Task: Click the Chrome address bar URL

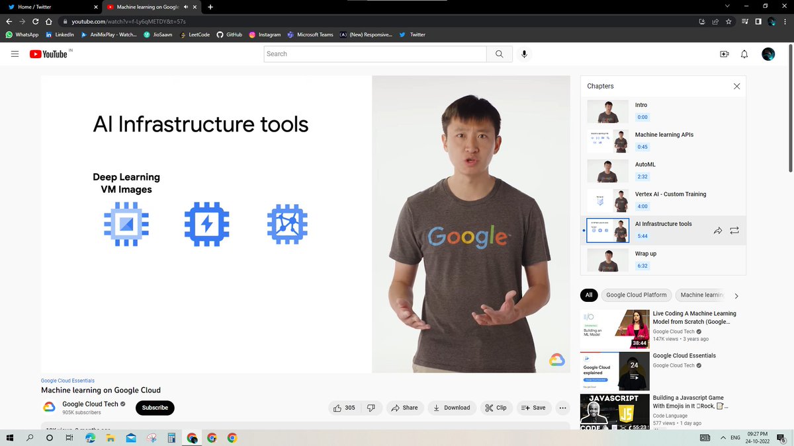Action: 128,21
